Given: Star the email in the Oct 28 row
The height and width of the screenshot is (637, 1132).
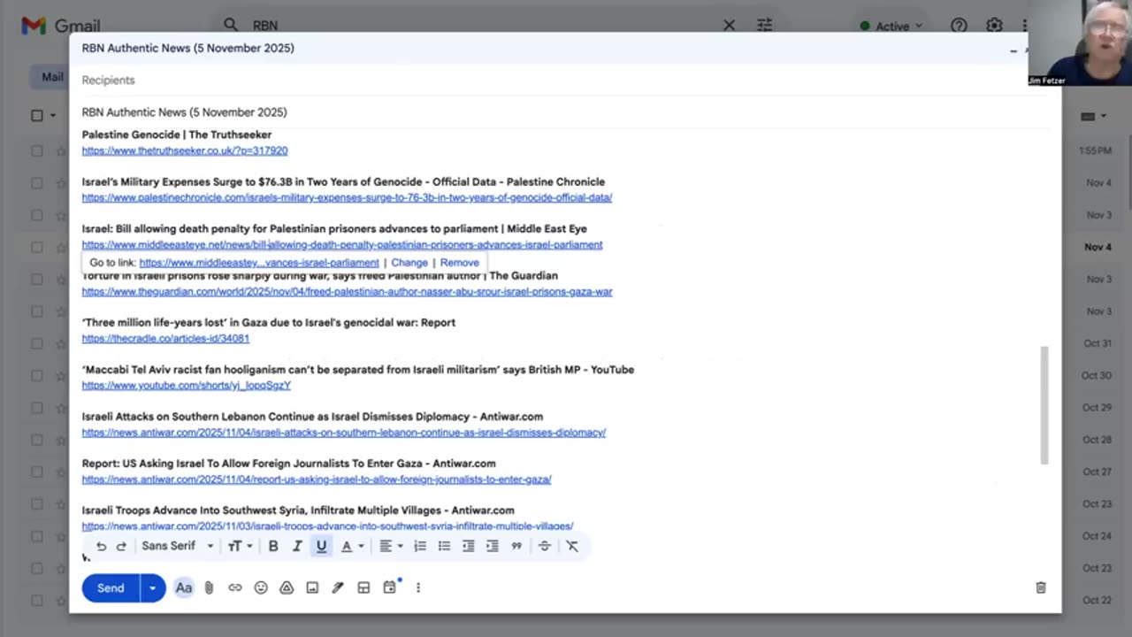Looking at the screenshot, I should tap(62, 440).
